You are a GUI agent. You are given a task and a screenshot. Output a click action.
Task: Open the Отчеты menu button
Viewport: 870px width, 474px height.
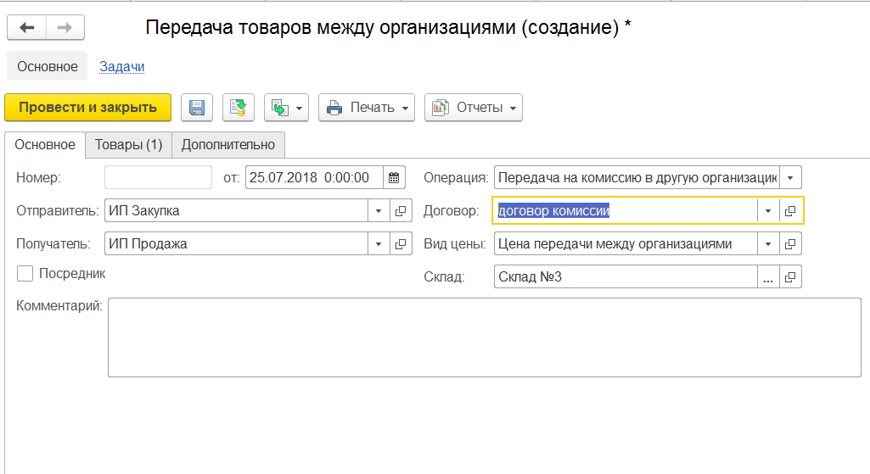[474, 108]
